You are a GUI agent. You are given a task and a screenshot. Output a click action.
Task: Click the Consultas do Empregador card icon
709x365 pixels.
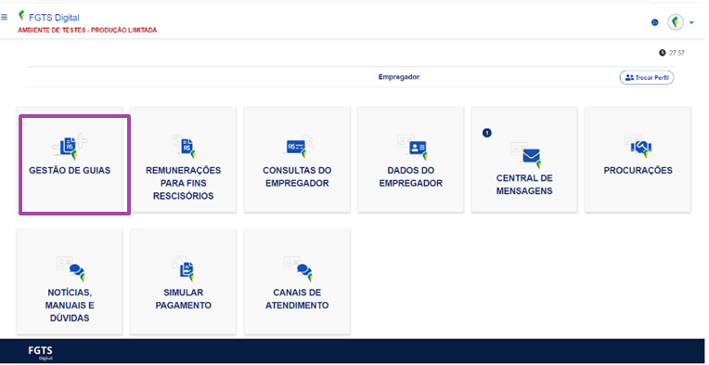pos(298,146)
